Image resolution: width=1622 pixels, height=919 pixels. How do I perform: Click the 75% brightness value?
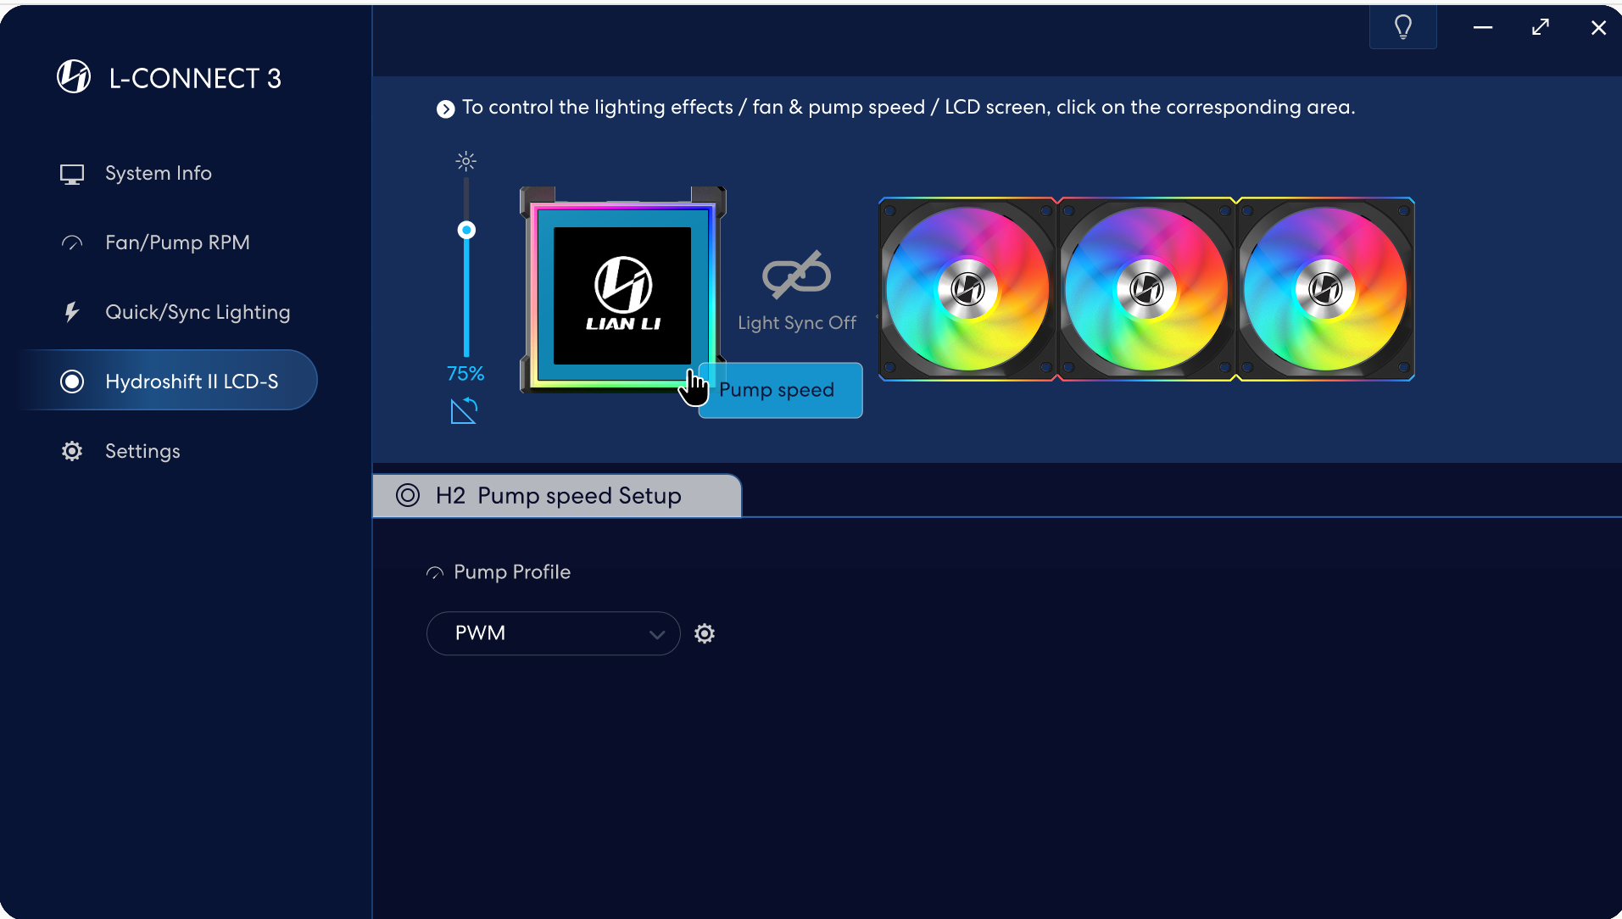coord(465,374)
